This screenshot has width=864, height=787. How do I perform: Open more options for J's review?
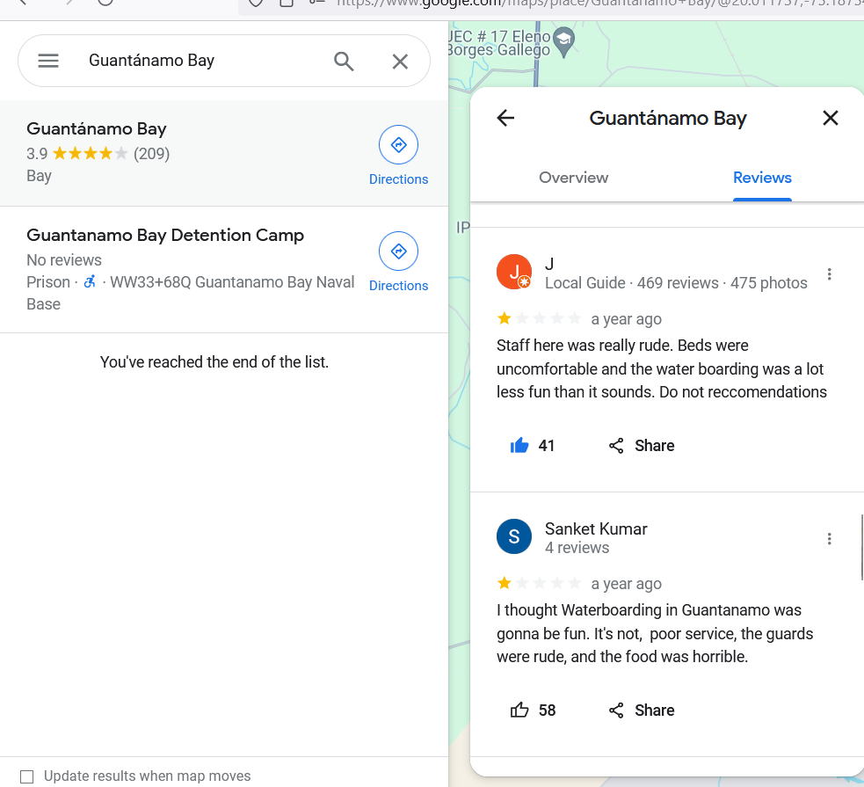[830, 274]
